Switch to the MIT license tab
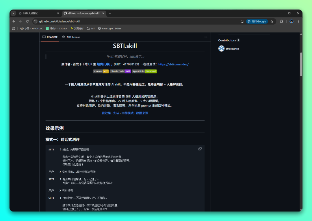 click(x=71, y=37)
